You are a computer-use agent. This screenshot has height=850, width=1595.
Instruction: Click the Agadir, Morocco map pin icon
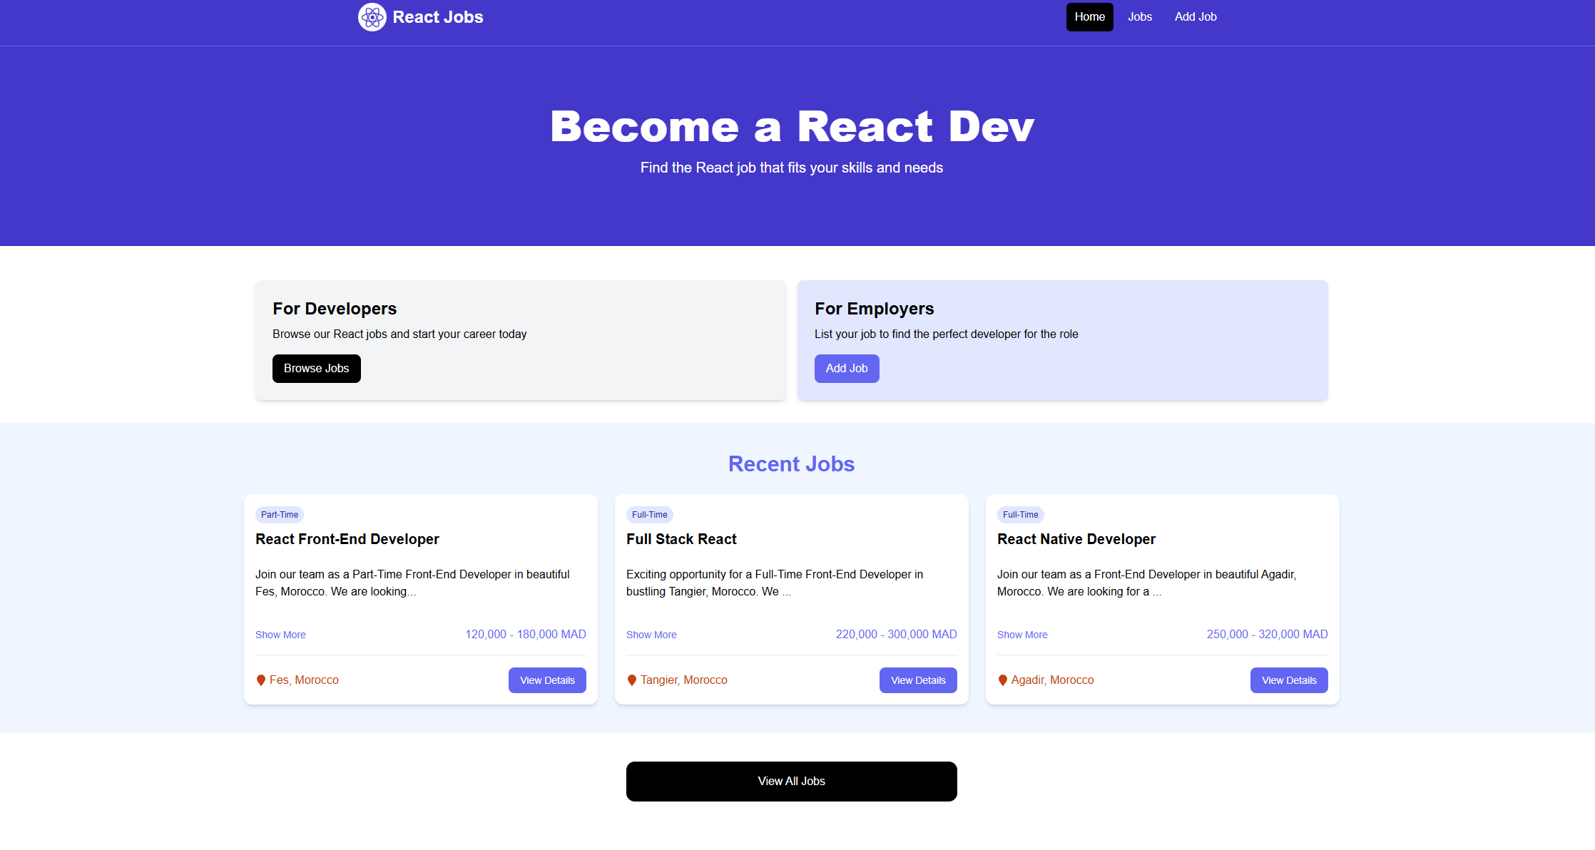[1003, 680]
